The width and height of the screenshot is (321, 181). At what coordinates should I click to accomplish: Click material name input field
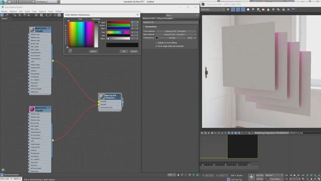point(171,22)
